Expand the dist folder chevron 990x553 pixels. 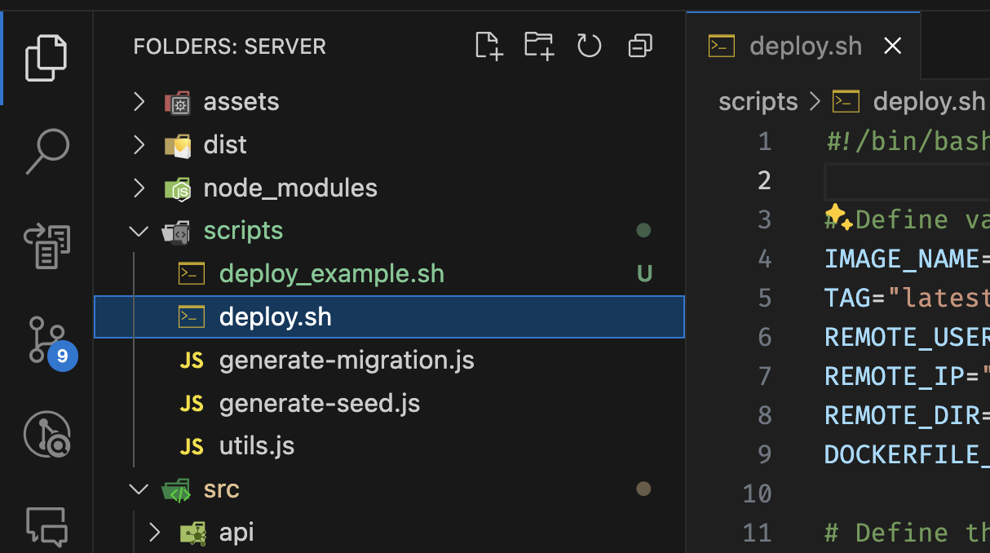click(x=139, y=145)
